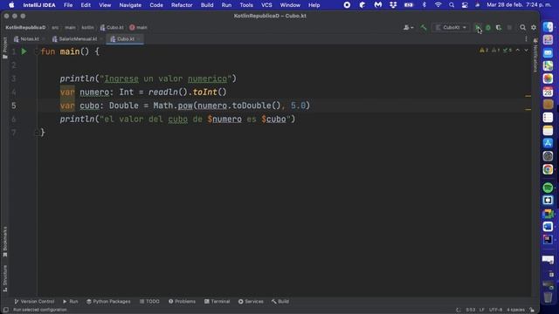Run with coverage using the shield icon
The height and width of the screenshot is (314, 559).
click(499, 27)
